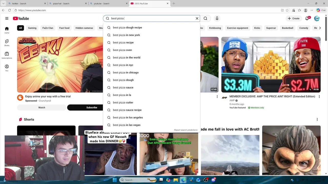Open the AMP video title link
The height and width of the screenshot is (184, 328).
(272, 96)
